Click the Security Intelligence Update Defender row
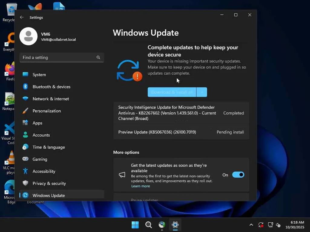Screen dimensions: 310x232 click(181, 113)
